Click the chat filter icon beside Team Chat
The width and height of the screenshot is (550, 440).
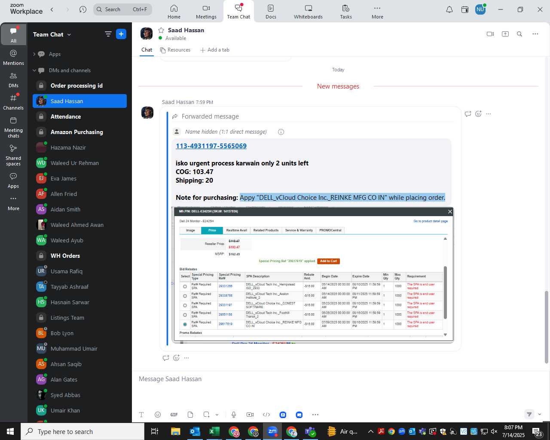point(108,34)
